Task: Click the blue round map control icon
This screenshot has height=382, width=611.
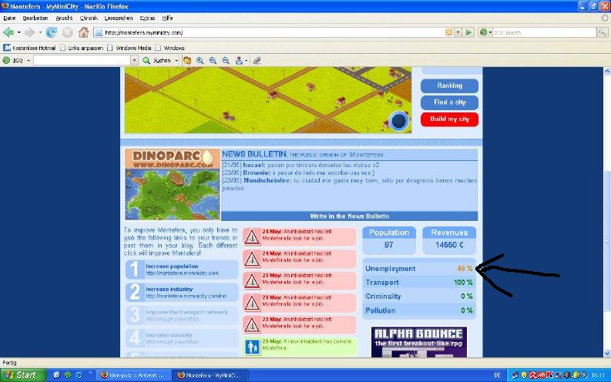Action: coord(398,120)
